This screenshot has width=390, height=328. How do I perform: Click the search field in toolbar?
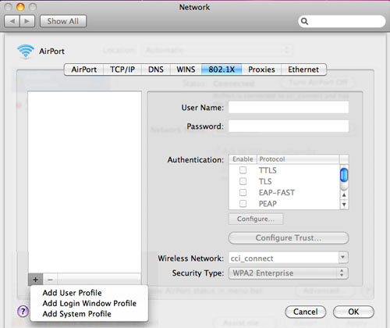click(x=342, y=21)
